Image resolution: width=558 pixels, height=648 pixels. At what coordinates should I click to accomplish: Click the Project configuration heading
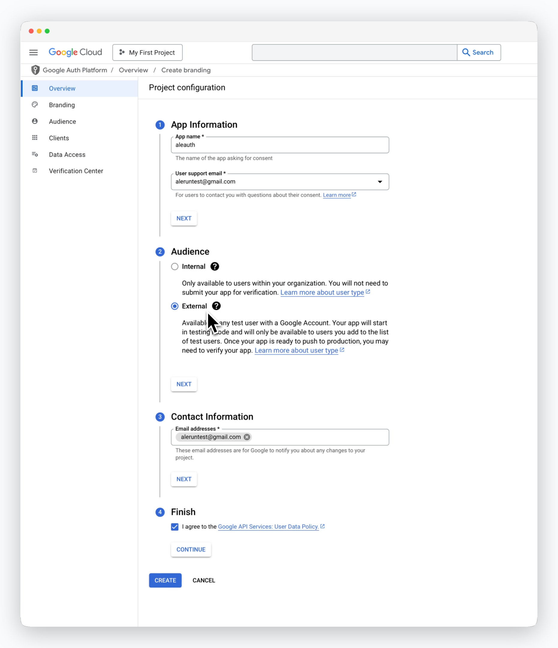[x=187, y=88]
